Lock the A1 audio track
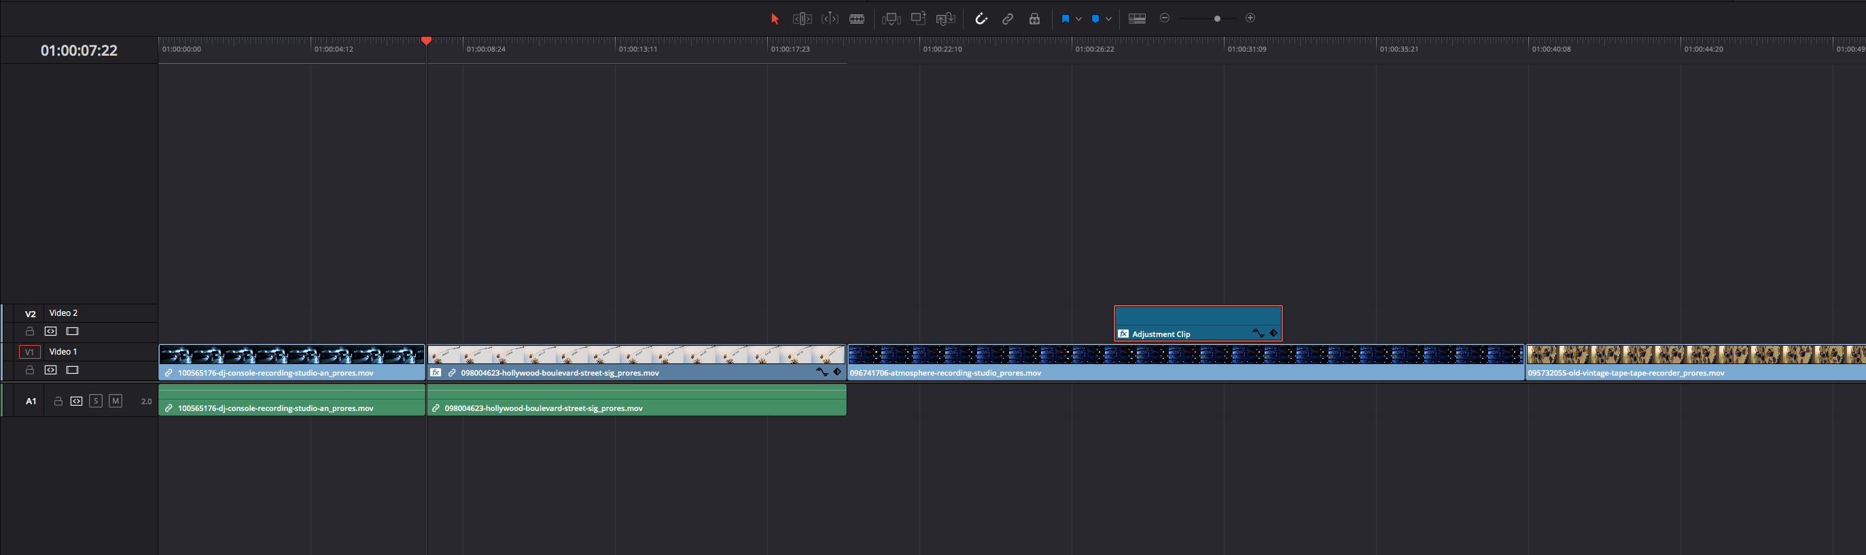 tap(58, 401)
